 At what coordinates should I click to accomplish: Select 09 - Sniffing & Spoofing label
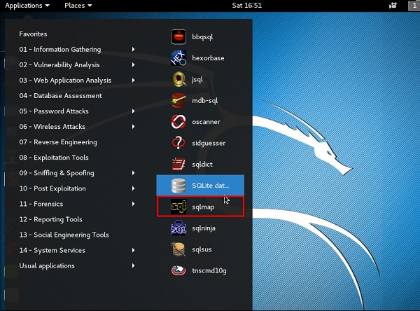click(57, 173)
